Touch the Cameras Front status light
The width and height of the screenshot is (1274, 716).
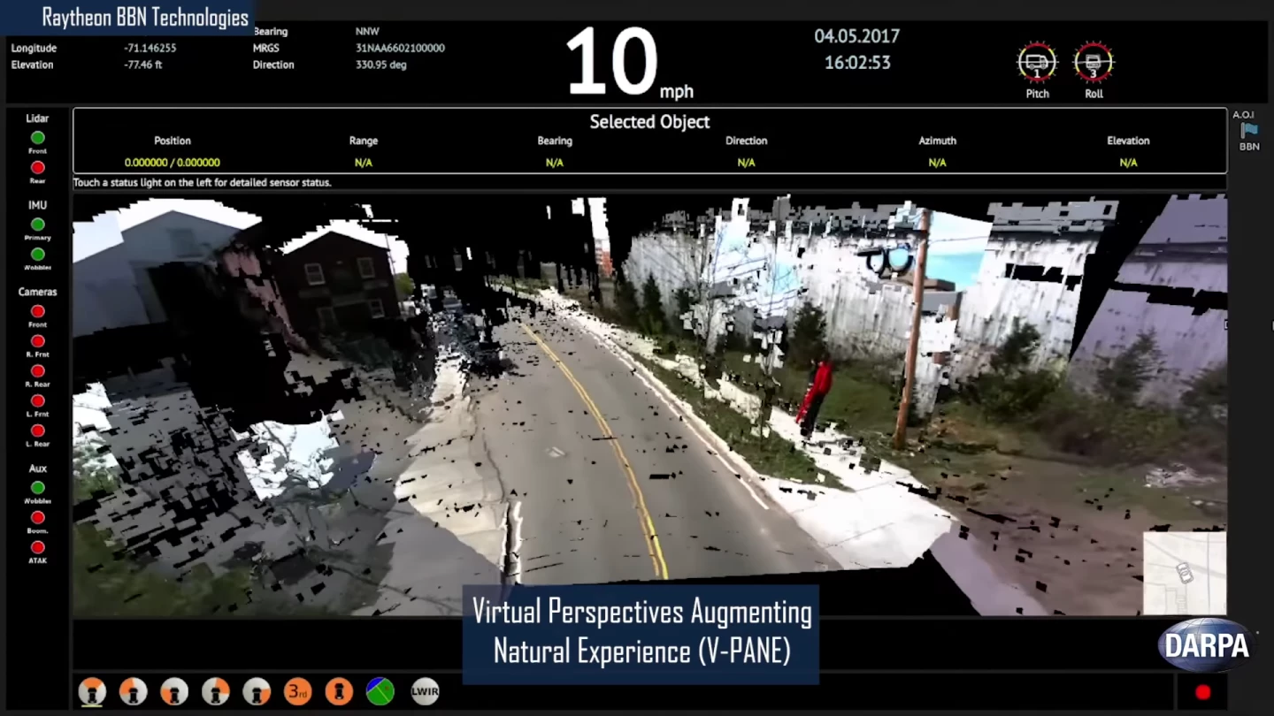point(37,311)
